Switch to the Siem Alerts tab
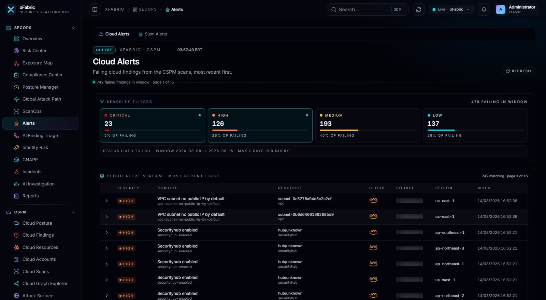 [x=153, y=34]
